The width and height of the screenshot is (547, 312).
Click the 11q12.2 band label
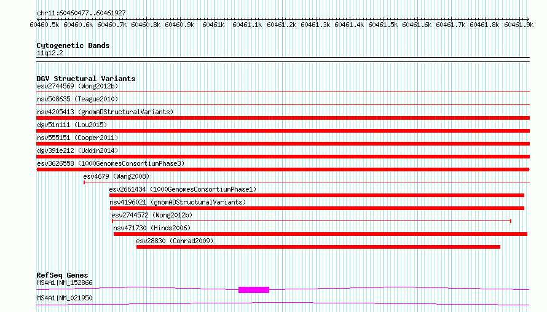[50, 53]
